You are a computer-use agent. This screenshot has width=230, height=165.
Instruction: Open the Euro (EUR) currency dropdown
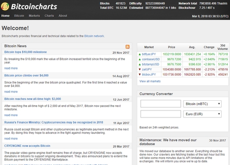202,114
